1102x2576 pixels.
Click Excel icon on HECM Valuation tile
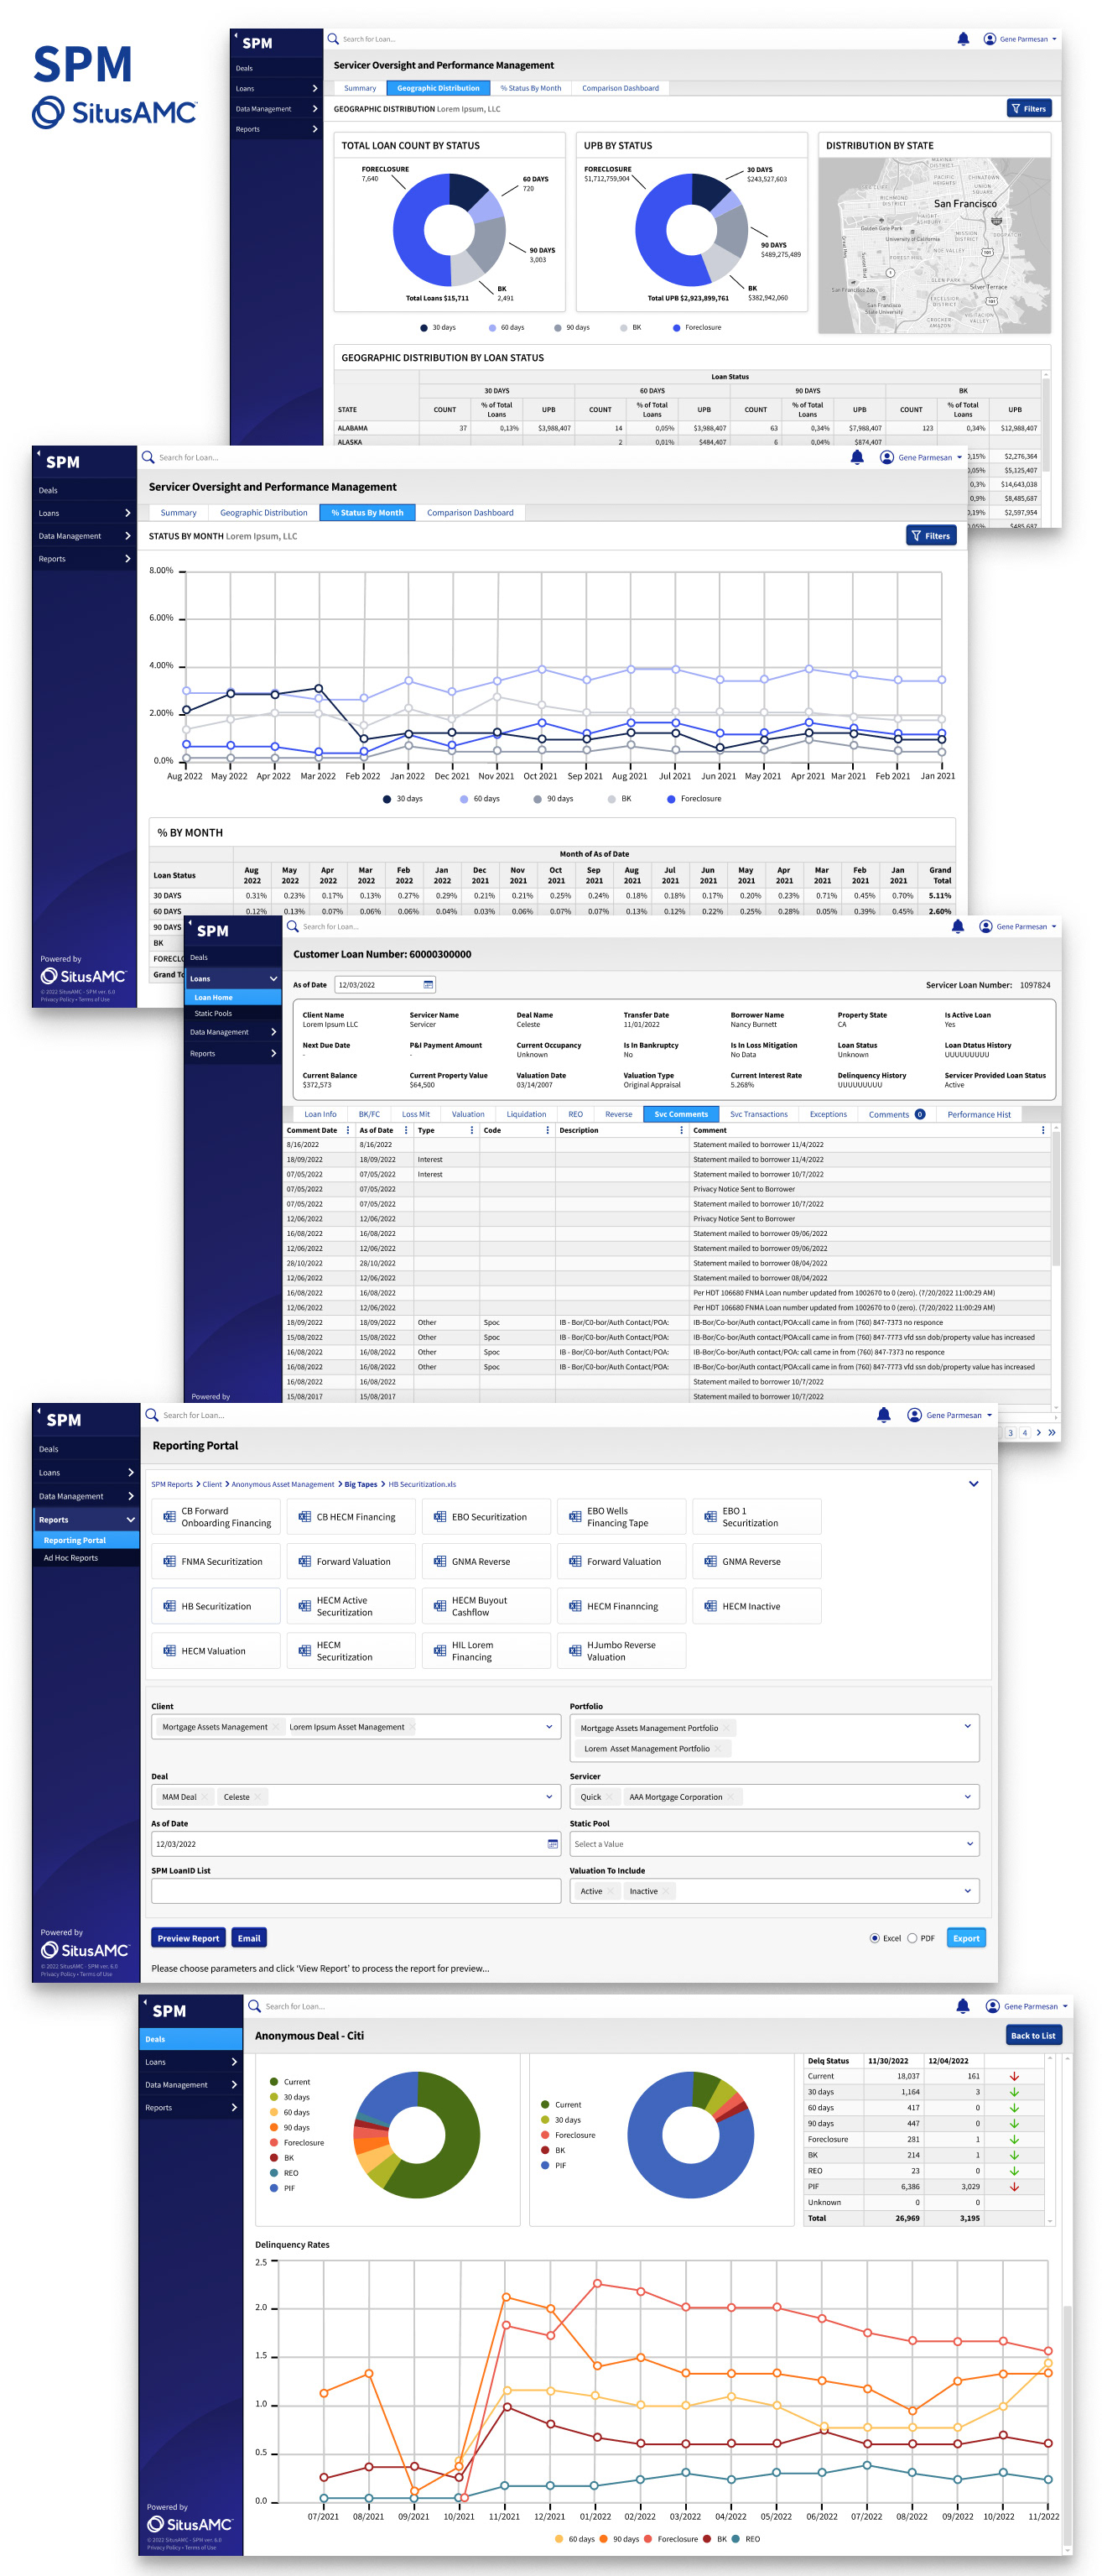(169, 1651)
